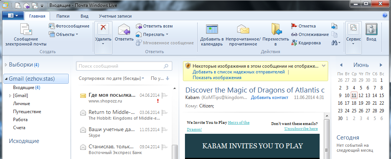Viewport: 391px width, 159px height.
Task: Expand the [Gmail] folder
Action: 10,96
